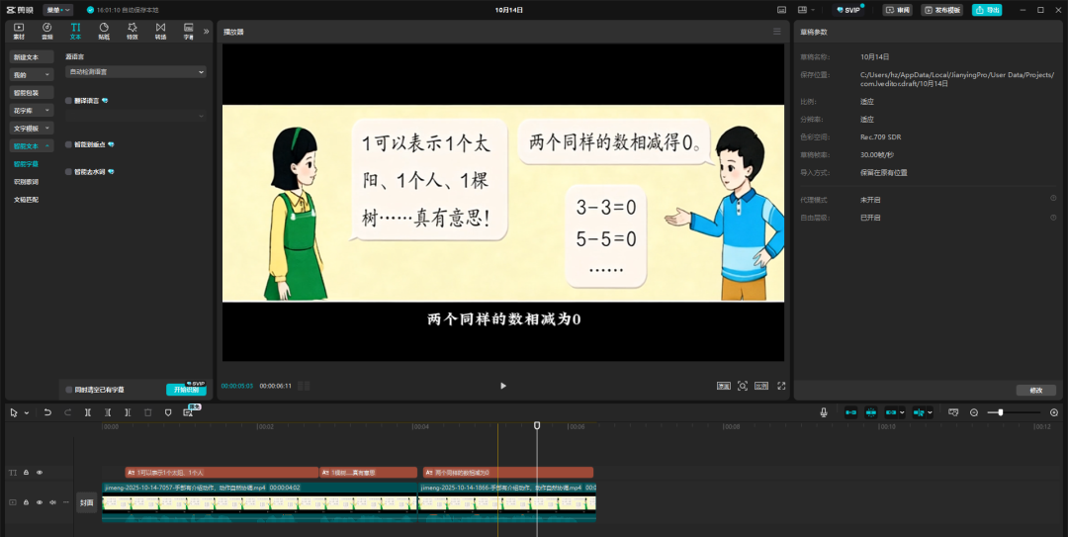Image resolution: width=1068 pixels, height=537 pixels.
Task: Click the player focus/scan frame icon
Action: click(x=743, y=386)
